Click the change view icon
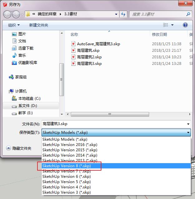 tap(166, 25)
